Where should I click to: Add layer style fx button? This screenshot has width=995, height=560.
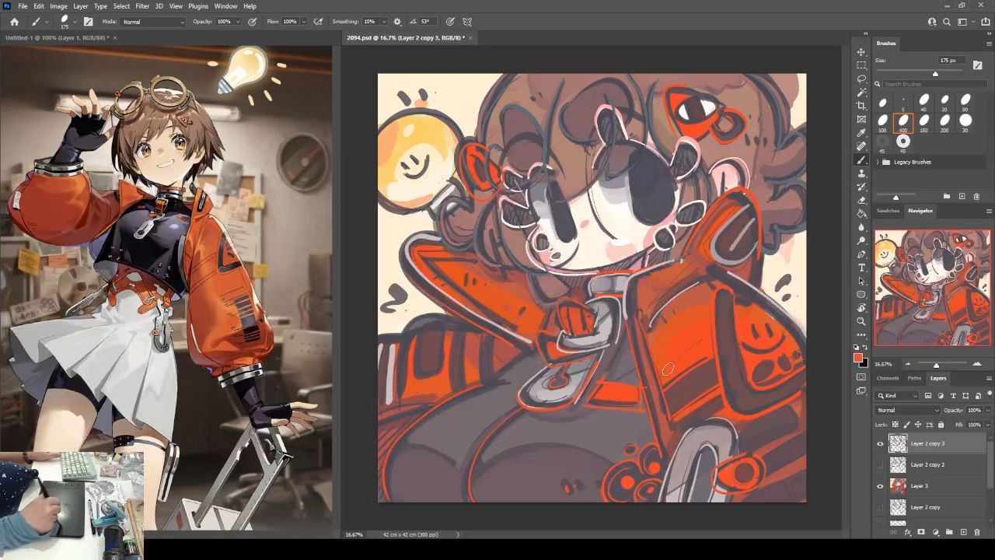click(907, 533)
